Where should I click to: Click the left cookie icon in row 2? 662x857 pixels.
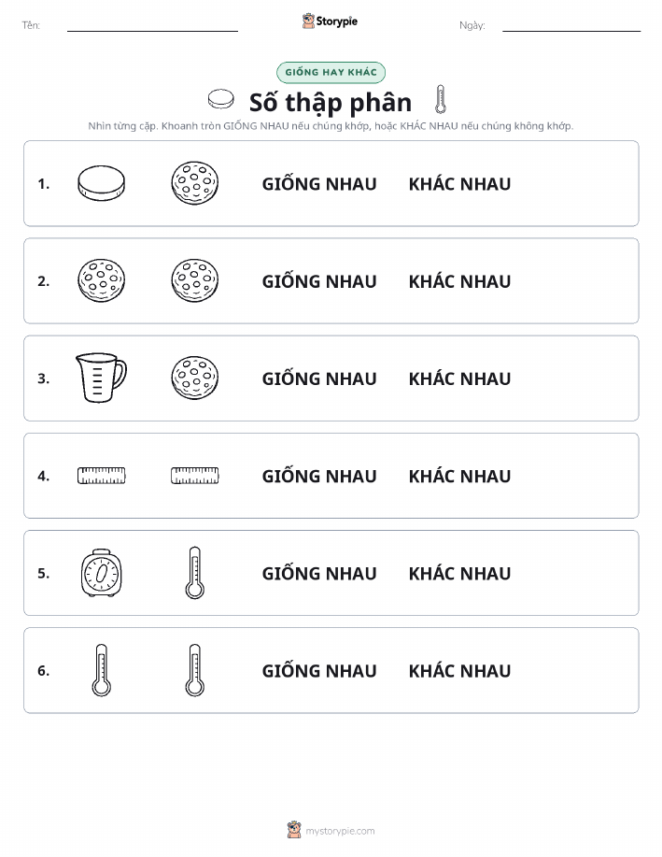tap(102, 280)
